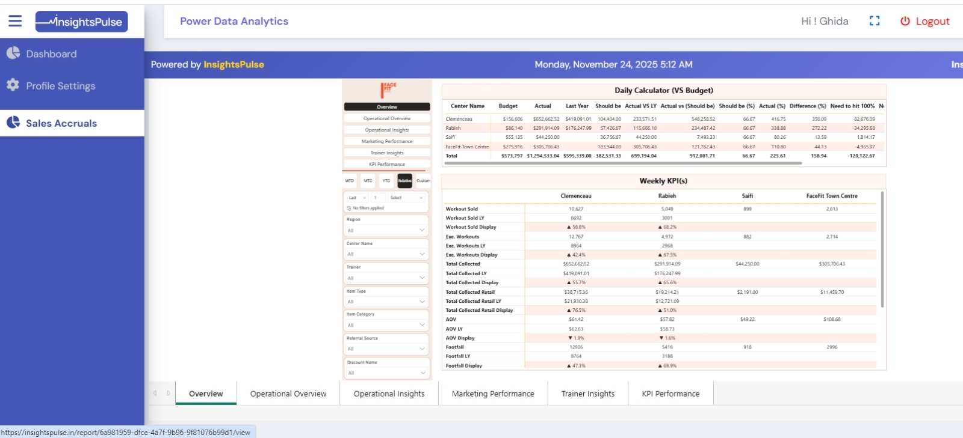Screen dimensions: 963x438
Task: Toggle fullscreen with the expand icon
Action: tap(875, 21)
